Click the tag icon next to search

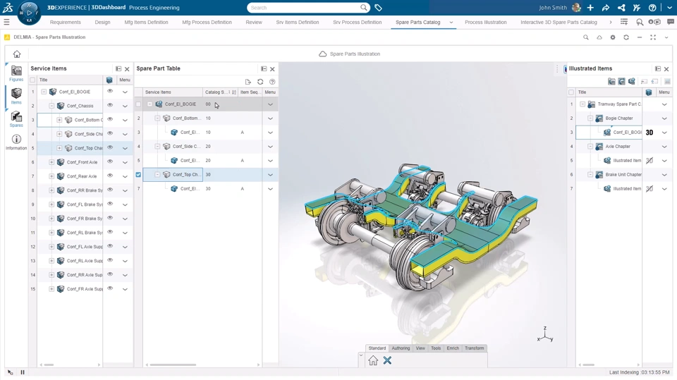pos(378,8)
